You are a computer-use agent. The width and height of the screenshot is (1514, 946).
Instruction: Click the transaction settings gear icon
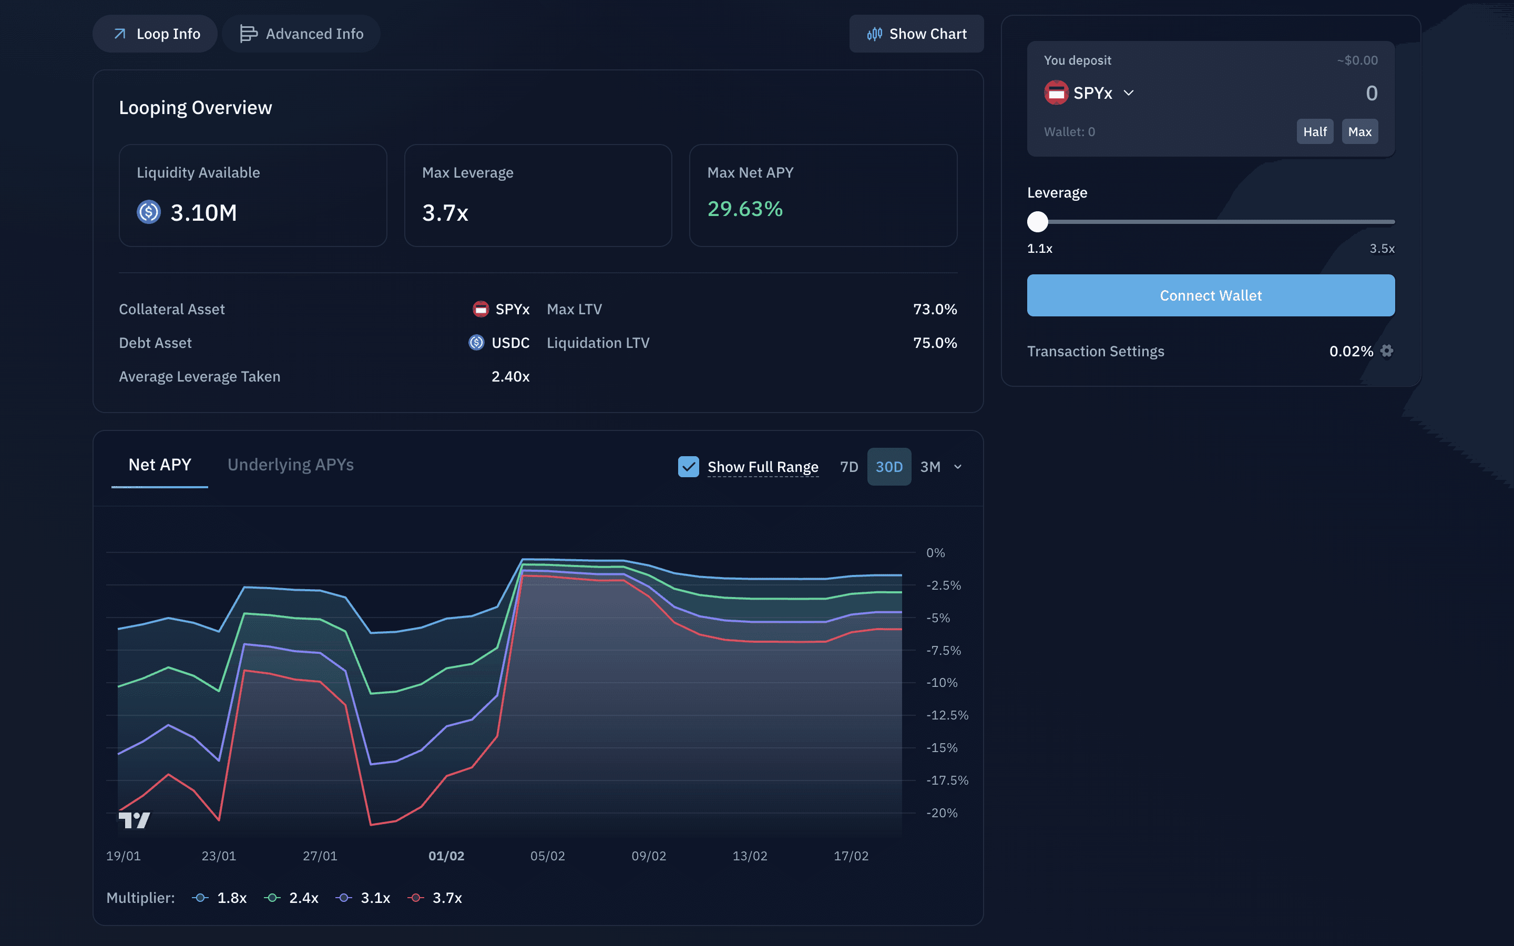(1386, 351)
